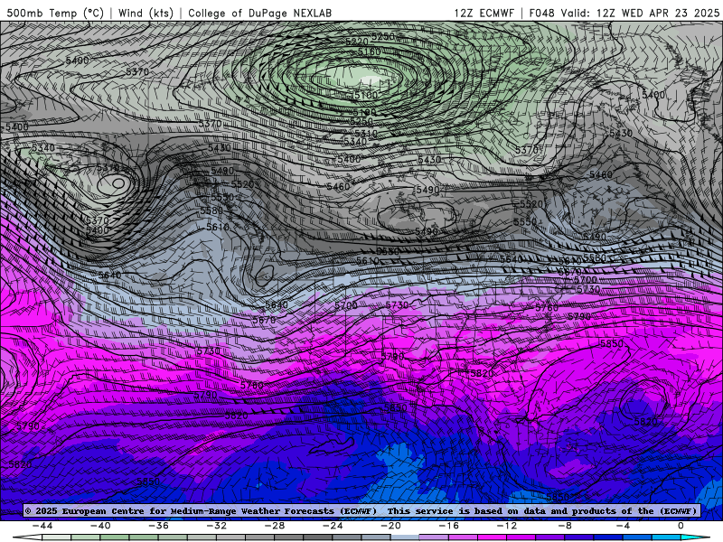Click the 5220 contour label

pos(357,42)
